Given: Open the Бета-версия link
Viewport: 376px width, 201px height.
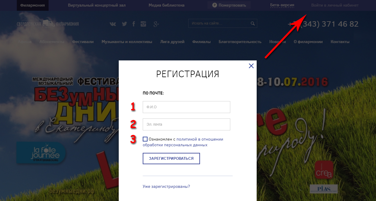Looking at the screenshot, I should [x=282, y=5].
